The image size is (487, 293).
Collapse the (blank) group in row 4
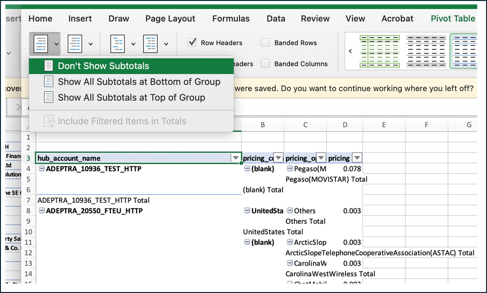tap(247, 168)
